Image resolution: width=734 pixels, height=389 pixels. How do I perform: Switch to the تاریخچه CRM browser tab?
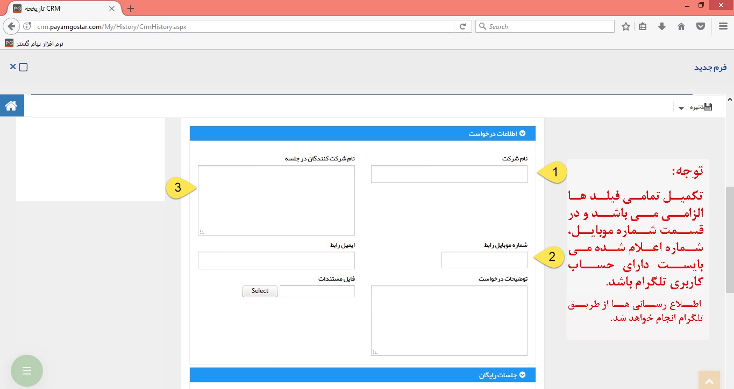pos(59,9)
